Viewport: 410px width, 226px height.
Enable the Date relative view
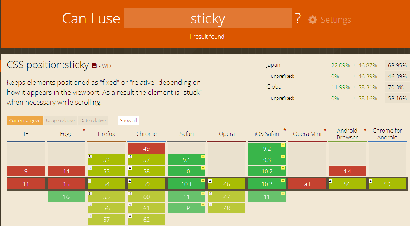coord(93,120)
